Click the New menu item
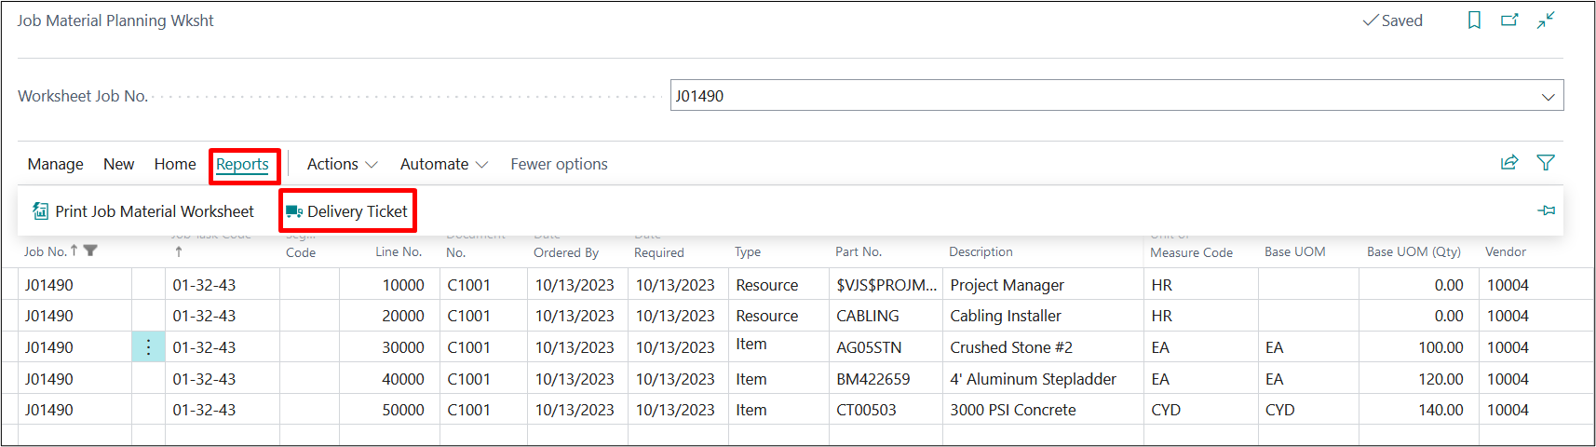Viewport: 1596px width, 447px height. click(x=118, y=164)
